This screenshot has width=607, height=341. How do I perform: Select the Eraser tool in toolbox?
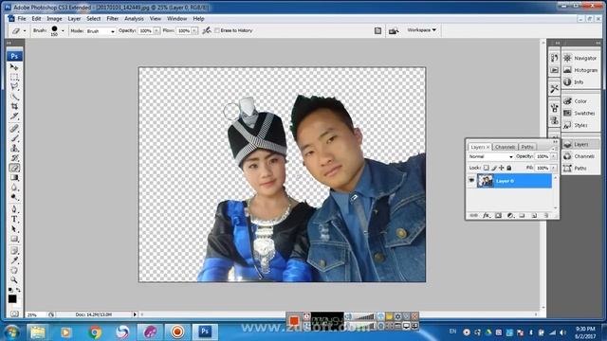[x=14, y=168]
